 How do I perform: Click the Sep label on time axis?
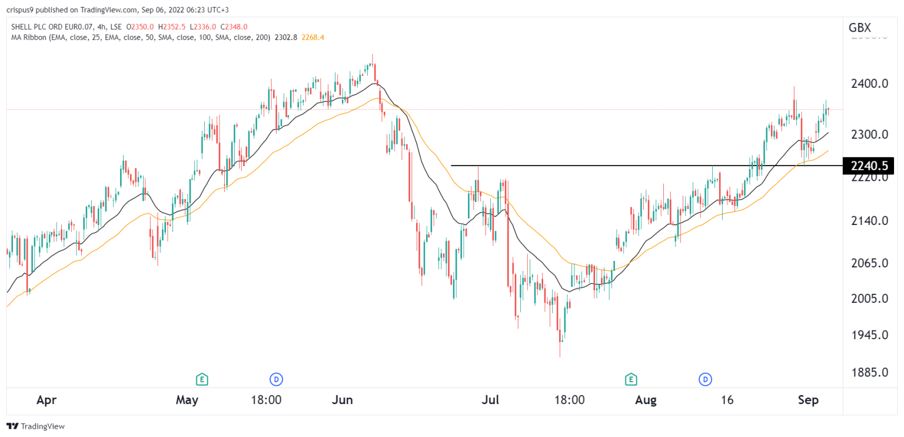coord(808,400)
